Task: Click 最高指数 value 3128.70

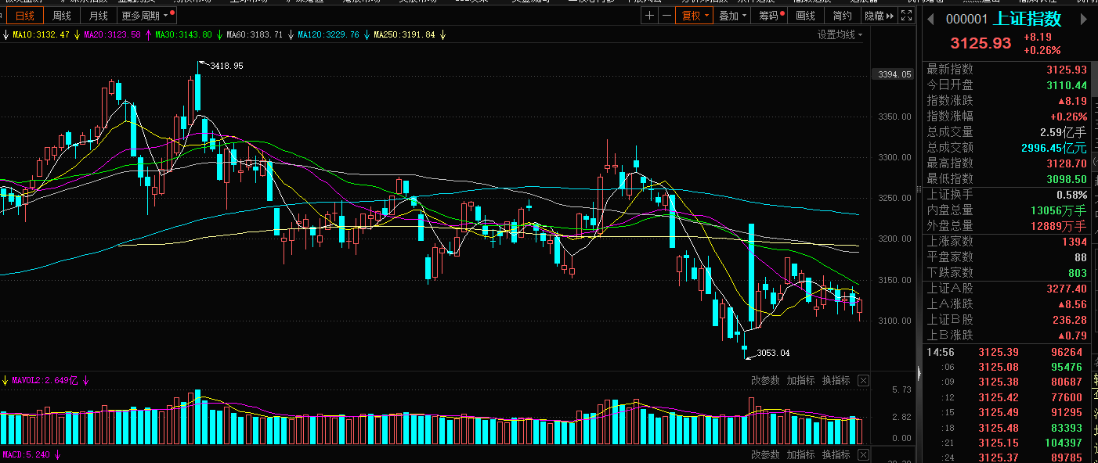Action: coord(1067,163)
